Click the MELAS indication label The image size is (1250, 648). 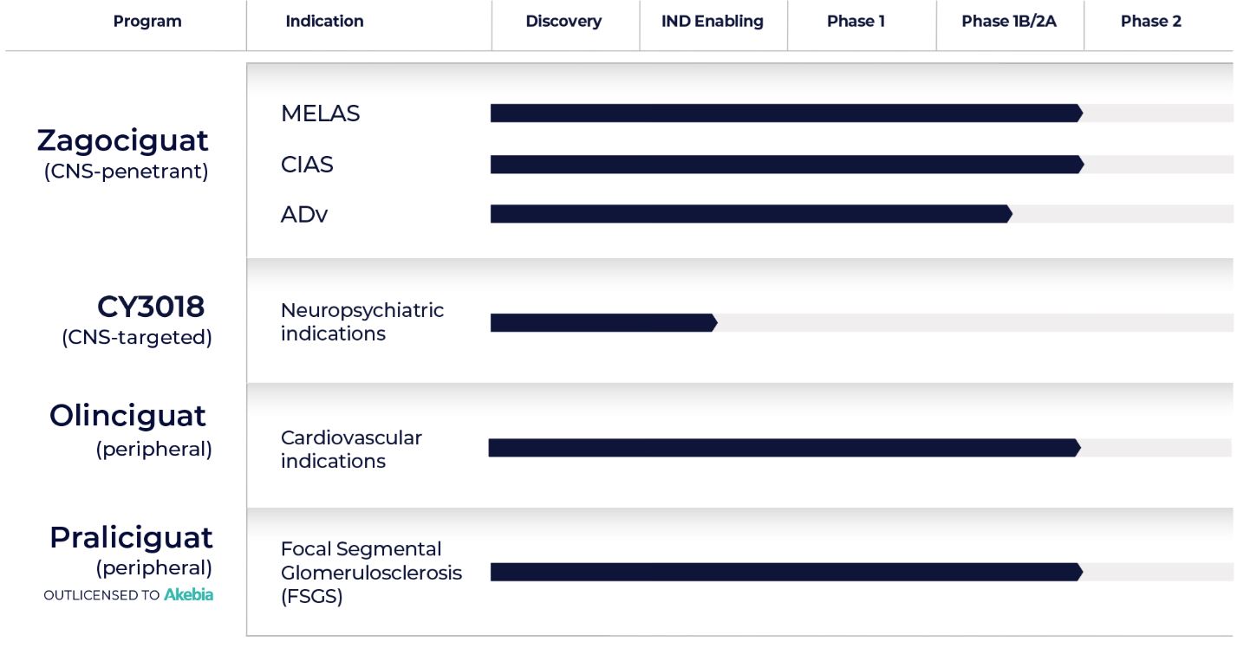[x=320, y=113]
